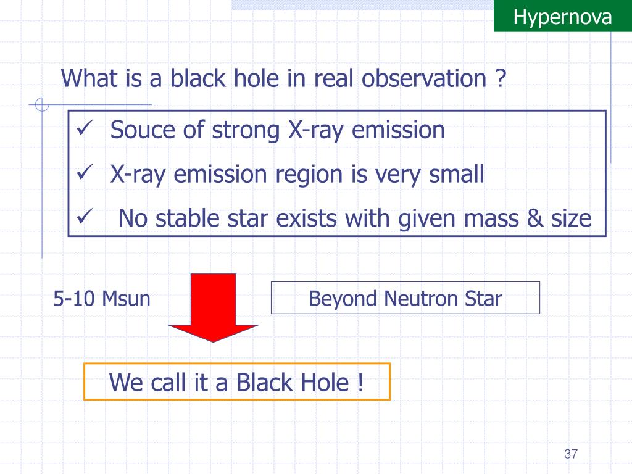Image resolution: width=632 pixels, height=474 pixels.
Task: Click the checkmark beside 'Souce of strong X-ray emission'
Action: (x=85, y=128)
